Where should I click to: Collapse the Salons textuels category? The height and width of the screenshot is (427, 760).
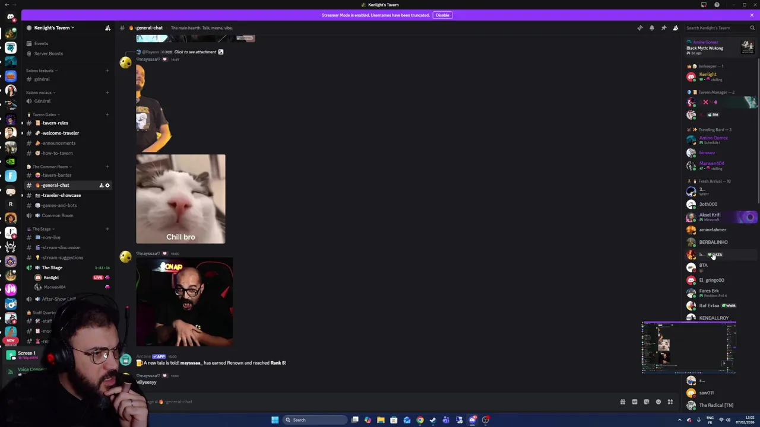click(x=41, y=71)
